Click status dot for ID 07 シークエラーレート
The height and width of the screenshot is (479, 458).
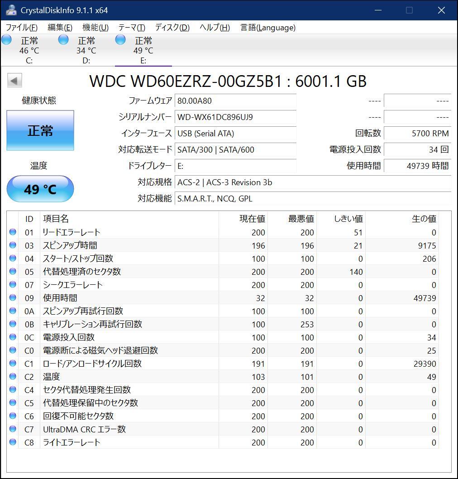(13, 284)
